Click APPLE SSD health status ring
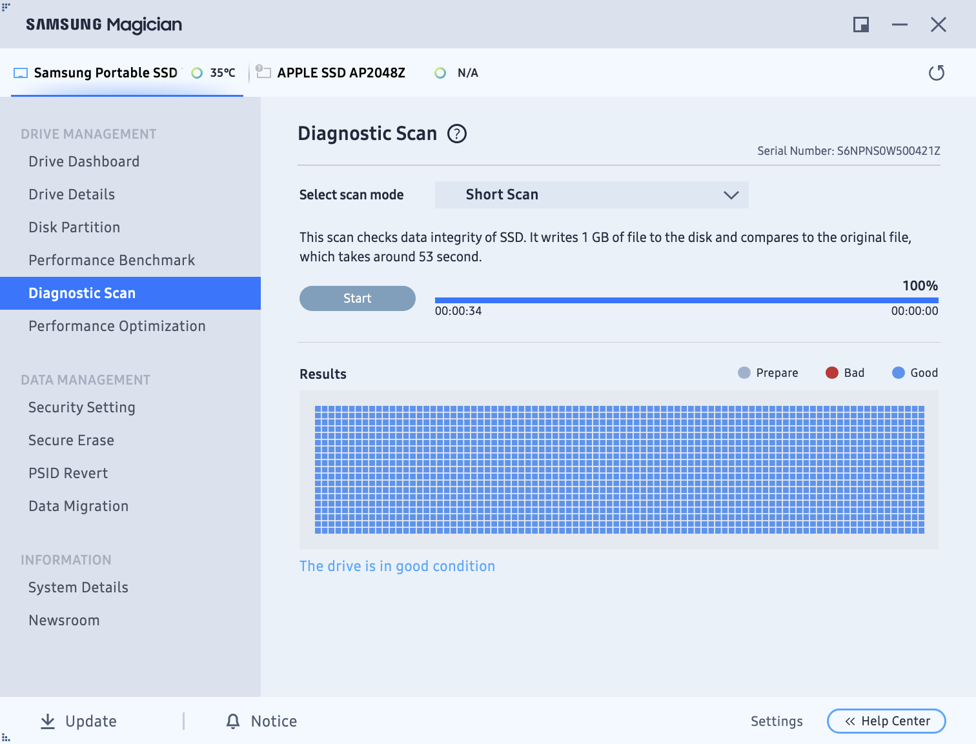 click(440, 73)
